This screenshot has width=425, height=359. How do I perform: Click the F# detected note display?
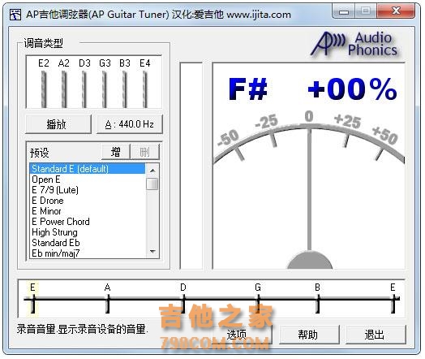pos(247,89)
